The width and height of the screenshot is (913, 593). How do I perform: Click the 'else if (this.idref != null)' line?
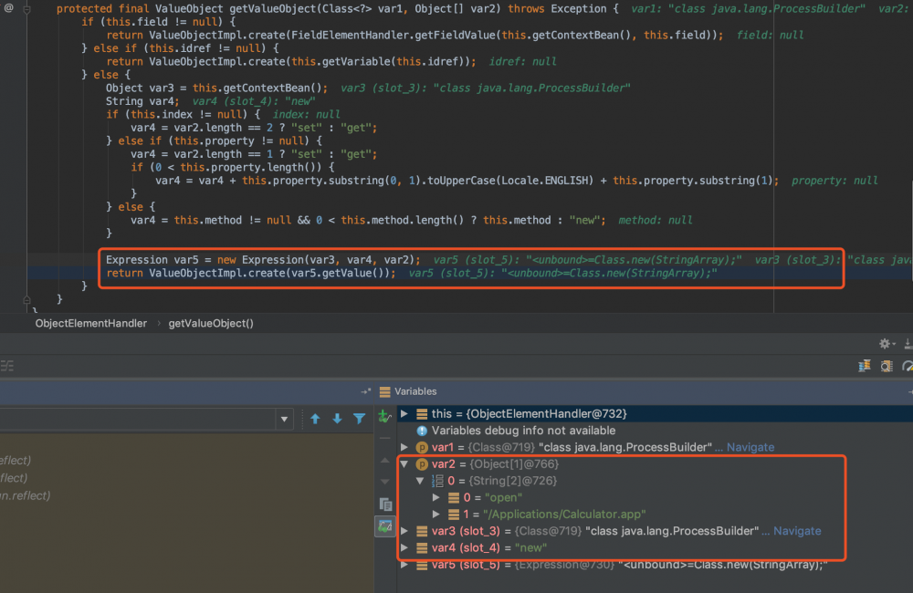(180, 48)
